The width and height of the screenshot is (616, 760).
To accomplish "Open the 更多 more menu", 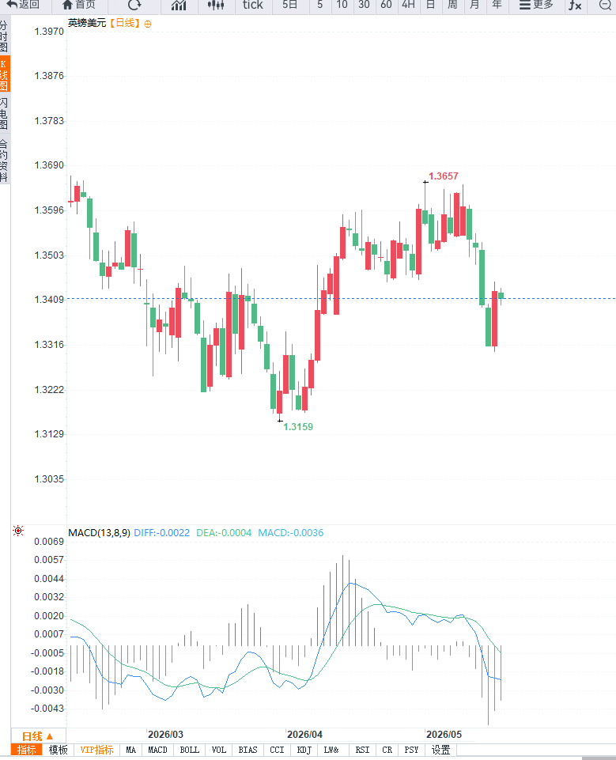I will [536, 5].
